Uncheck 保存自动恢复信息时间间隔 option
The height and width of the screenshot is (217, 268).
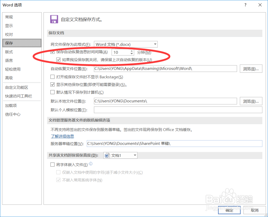pyautogui.click(x=53, y=52)
